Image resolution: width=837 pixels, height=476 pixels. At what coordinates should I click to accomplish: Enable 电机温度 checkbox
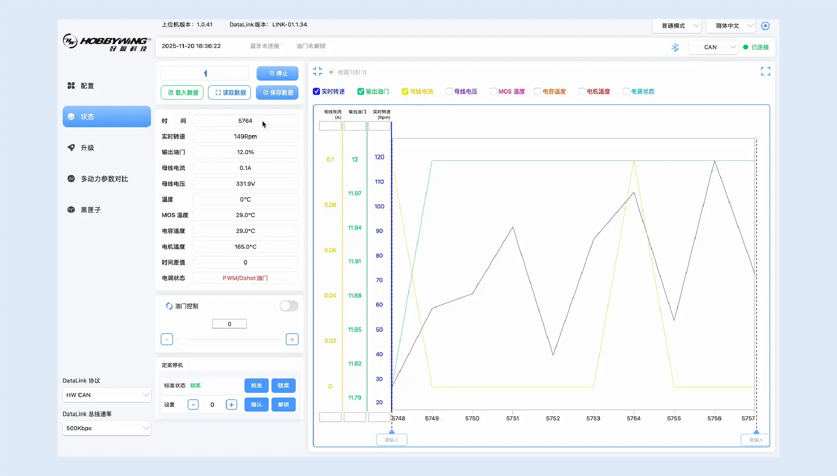582,91
